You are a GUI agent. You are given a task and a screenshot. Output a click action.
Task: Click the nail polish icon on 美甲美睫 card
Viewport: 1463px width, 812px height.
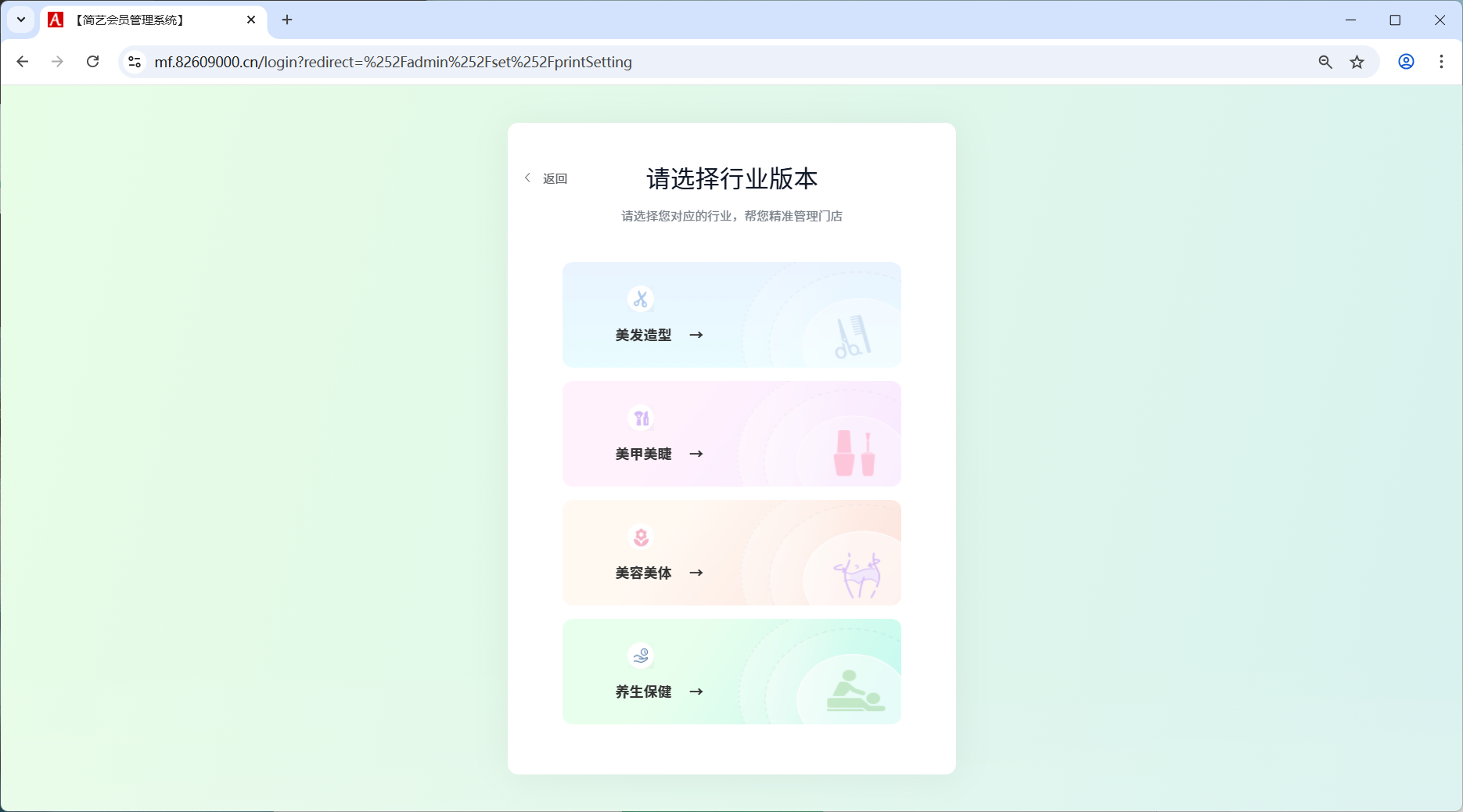(x=641, y=418)
